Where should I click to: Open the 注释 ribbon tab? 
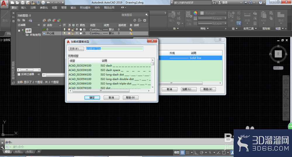coord(33,8)
